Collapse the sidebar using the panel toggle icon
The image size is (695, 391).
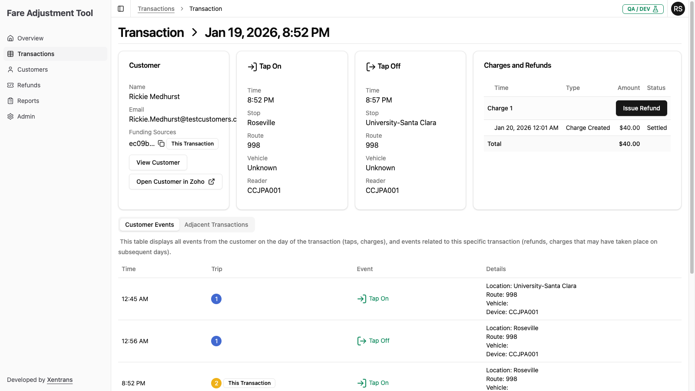[120, 8]
